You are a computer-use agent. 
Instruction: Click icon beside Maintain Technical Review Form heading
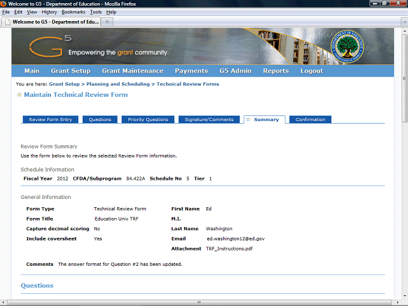pos(19,95)
